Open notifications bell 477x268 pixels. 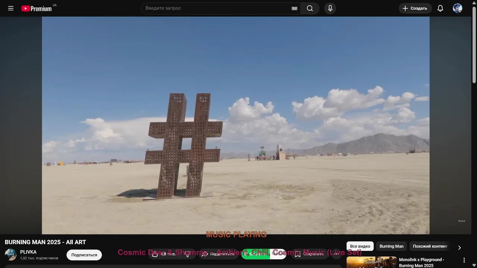pos(440,8)
